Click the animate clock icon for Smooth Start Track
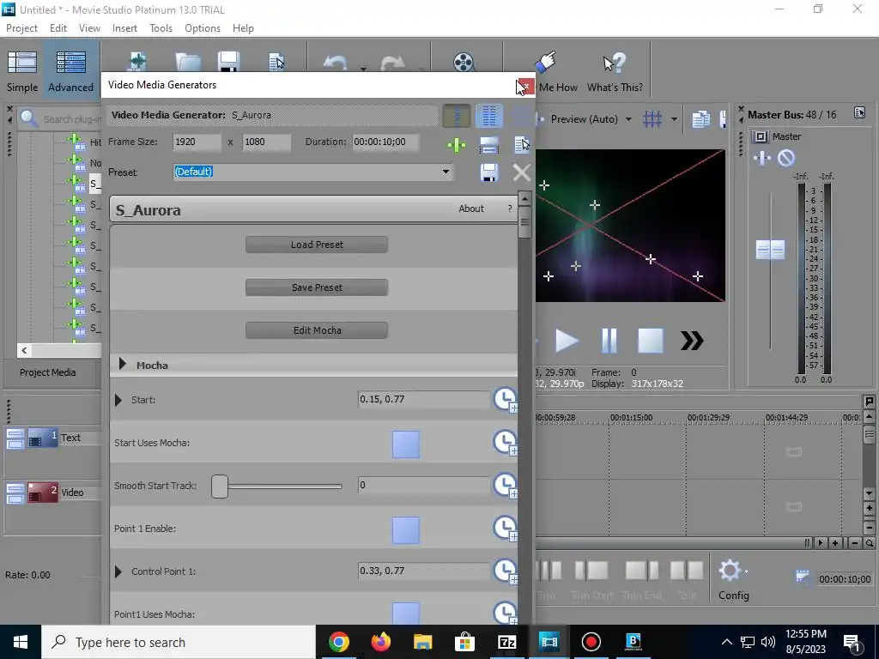The image size is (879, 659). pyautogui.click(x=505, y=486)
